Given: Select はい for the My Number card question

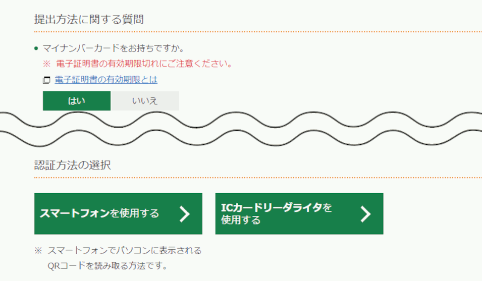Looking at the screenshot, I should 77,101.
